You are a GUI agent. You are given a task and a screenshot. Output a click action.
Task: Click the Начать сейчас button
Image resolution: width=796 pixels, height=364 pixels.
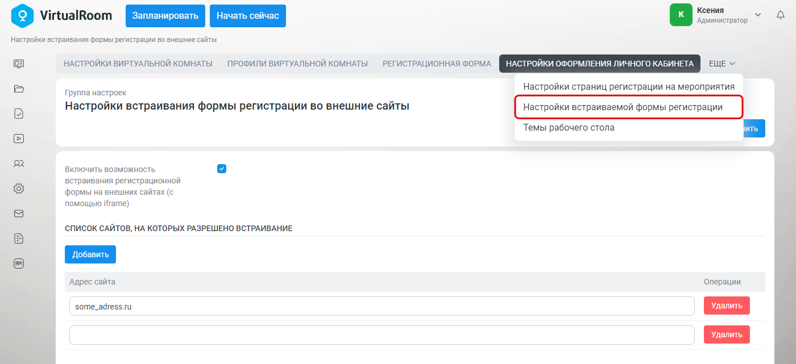click(x=248, y=16)
